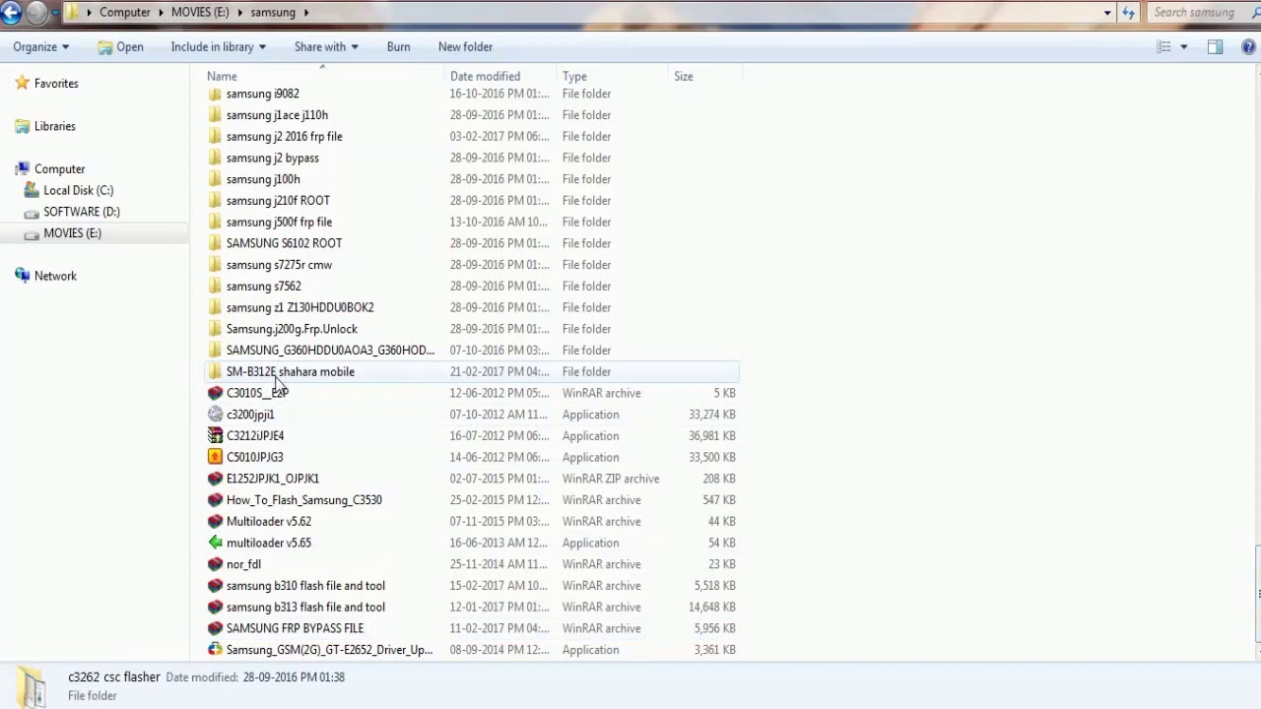Viewport: 1261px width, 709px height.
Task: Expand the arrow after MOVIES (E:) in breadcrumb
Action: [x=239, y=13]
